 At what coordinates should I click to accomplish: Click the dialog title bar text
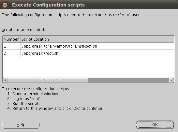tap(48, 5)
